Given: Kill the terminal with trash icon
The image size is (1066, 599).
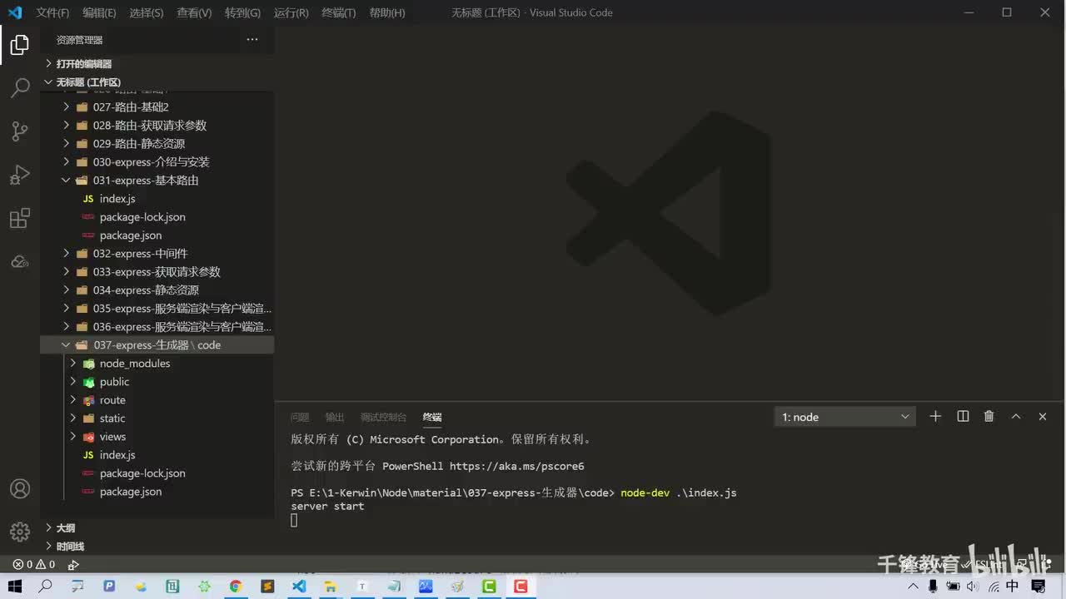Looking at the screenshot, I should pos(989,417).
